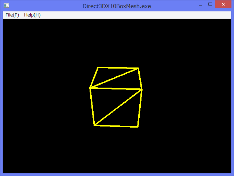234x176 pixels.
Task: Click the application icon in the title bar
Action: (x=6, y=5)
